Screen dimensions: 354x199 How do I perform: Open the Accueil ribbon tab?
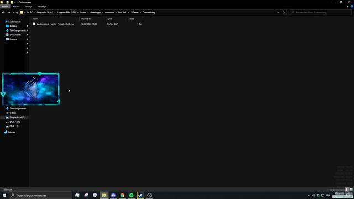point(16,7)
